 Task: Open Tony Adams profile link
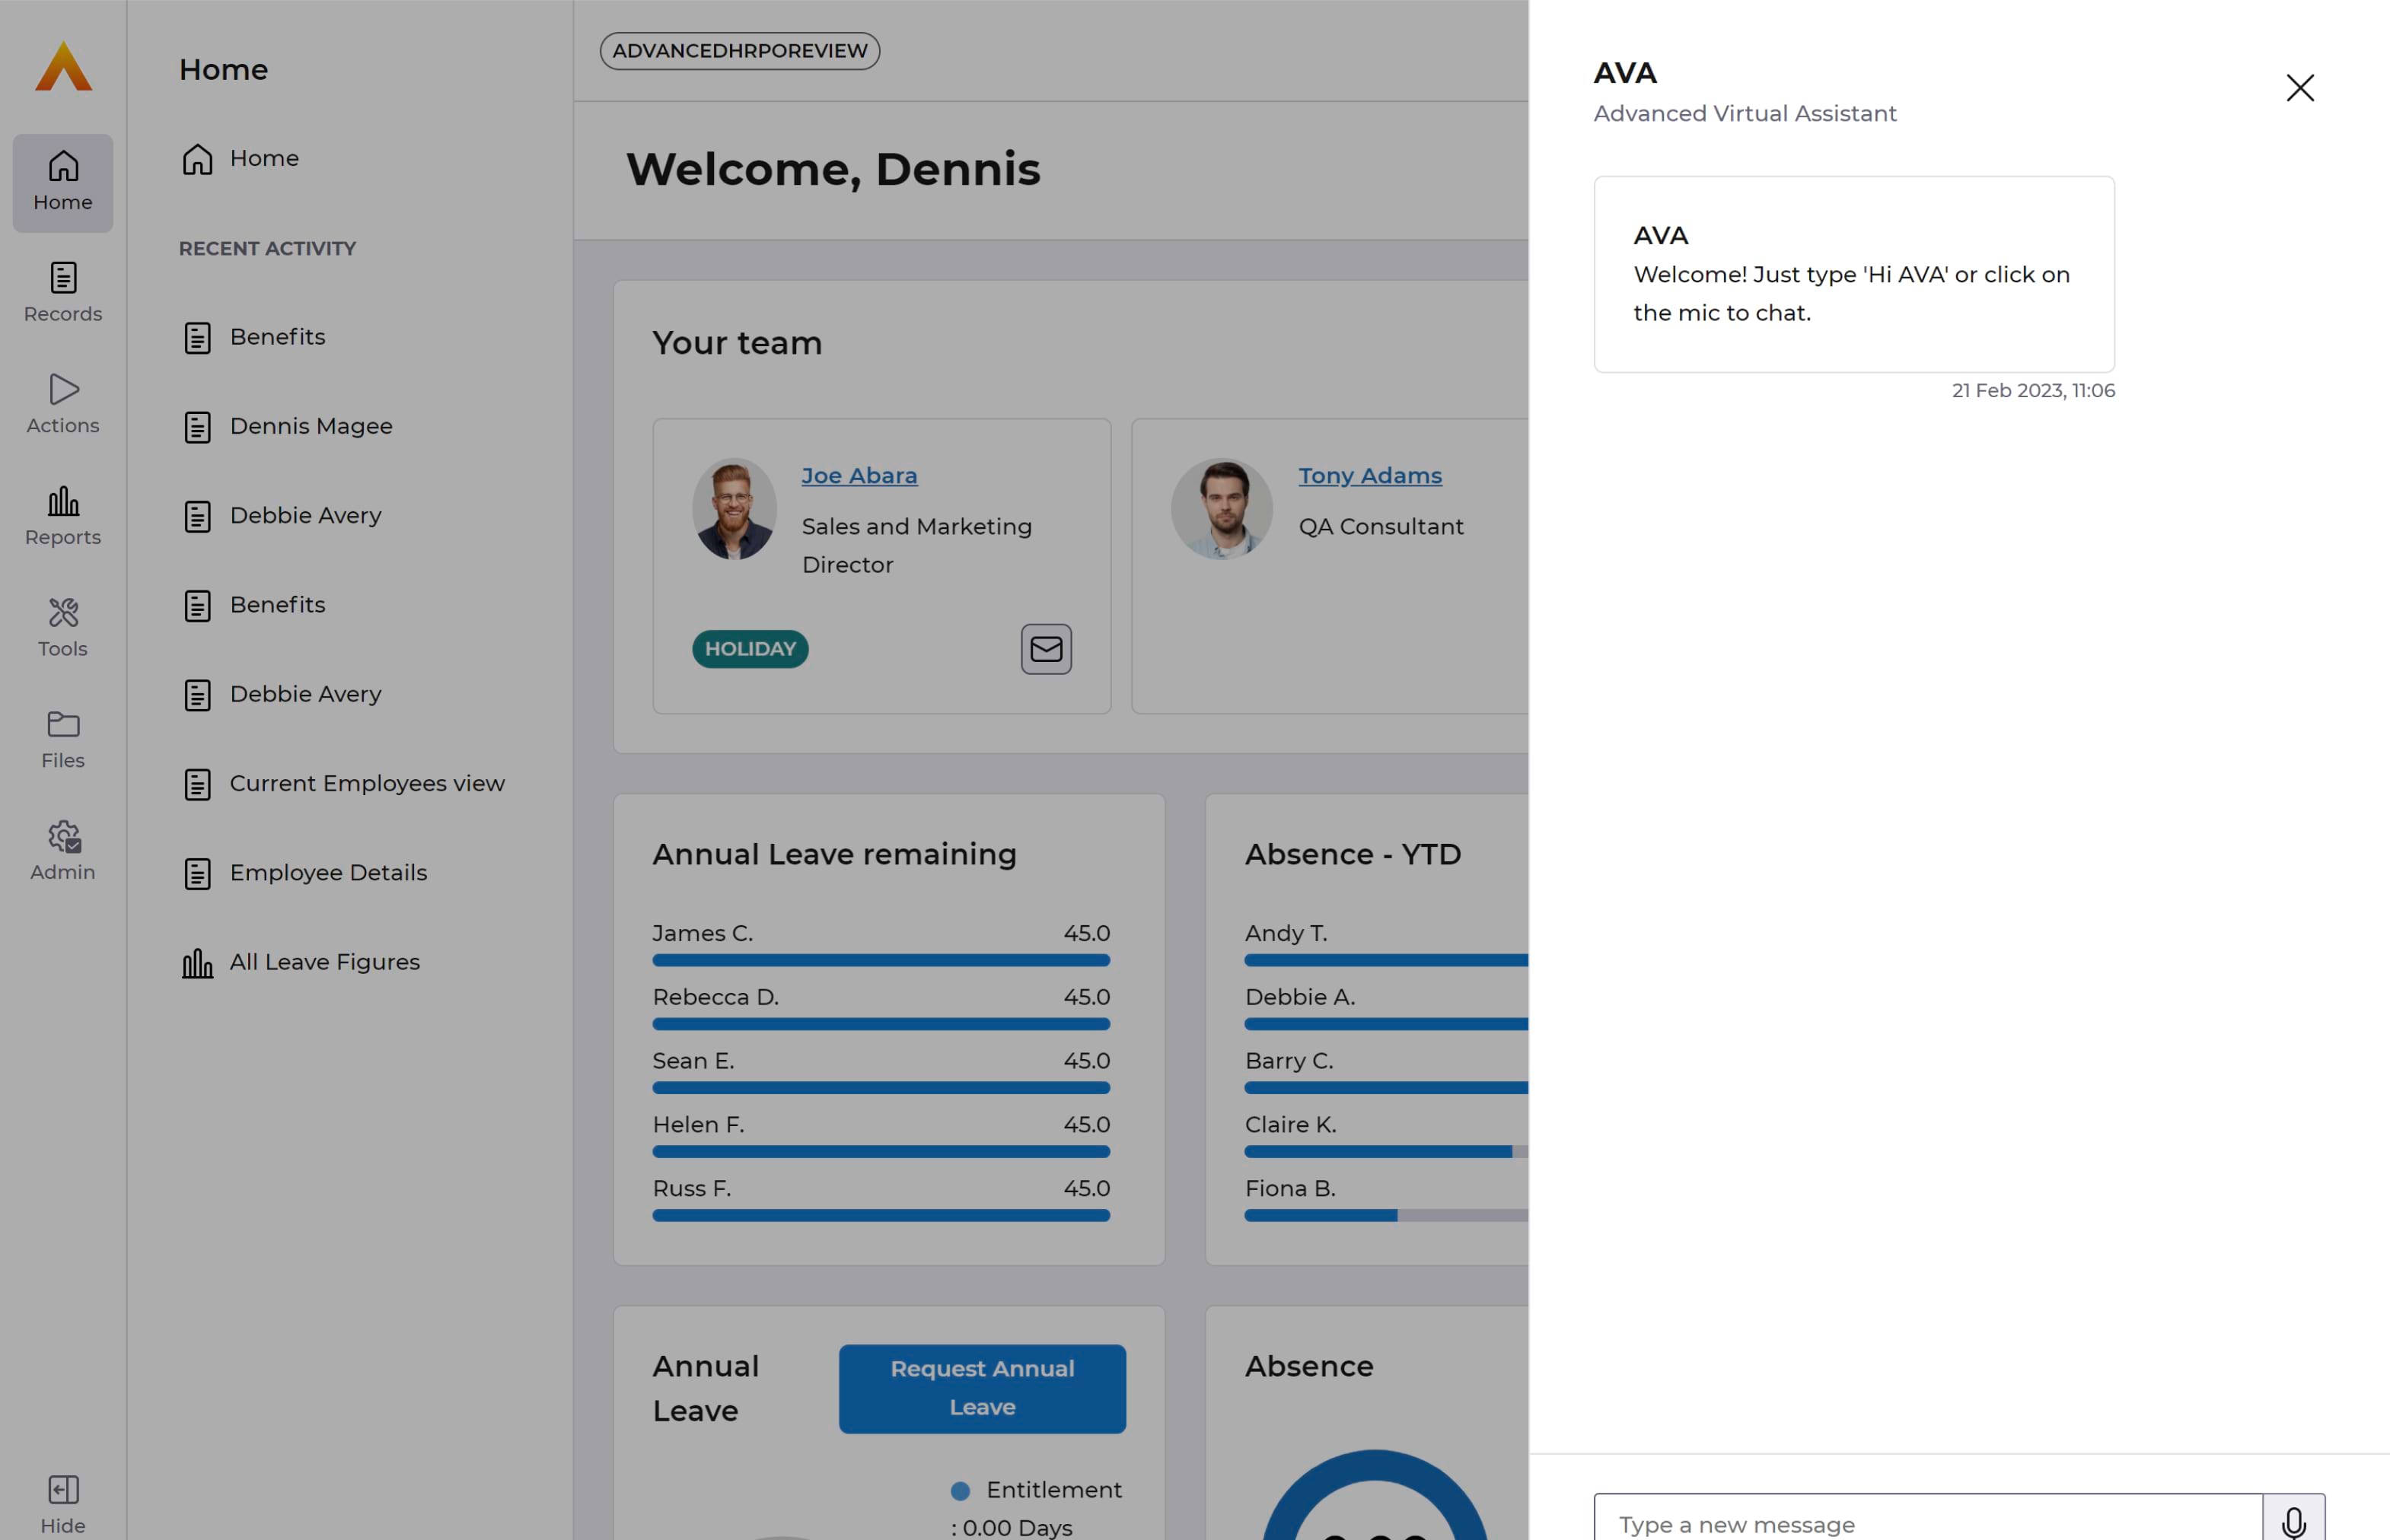1369,476
